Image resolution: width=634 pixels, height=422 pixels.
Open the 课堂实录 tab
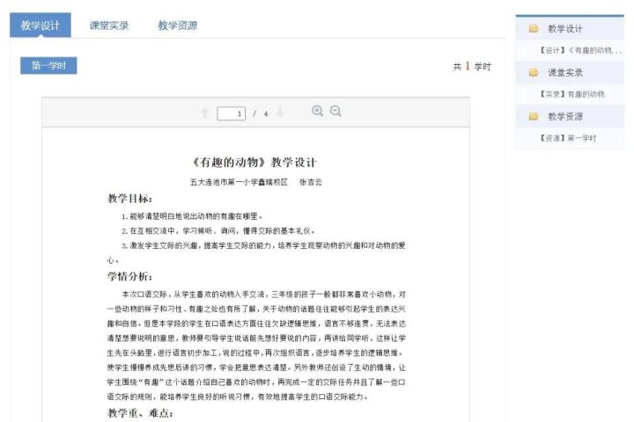pyautogui.click(x=109, y=25)
